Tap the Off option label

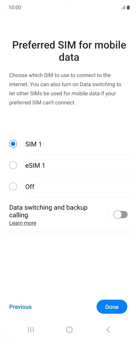(x=30, y=187)
